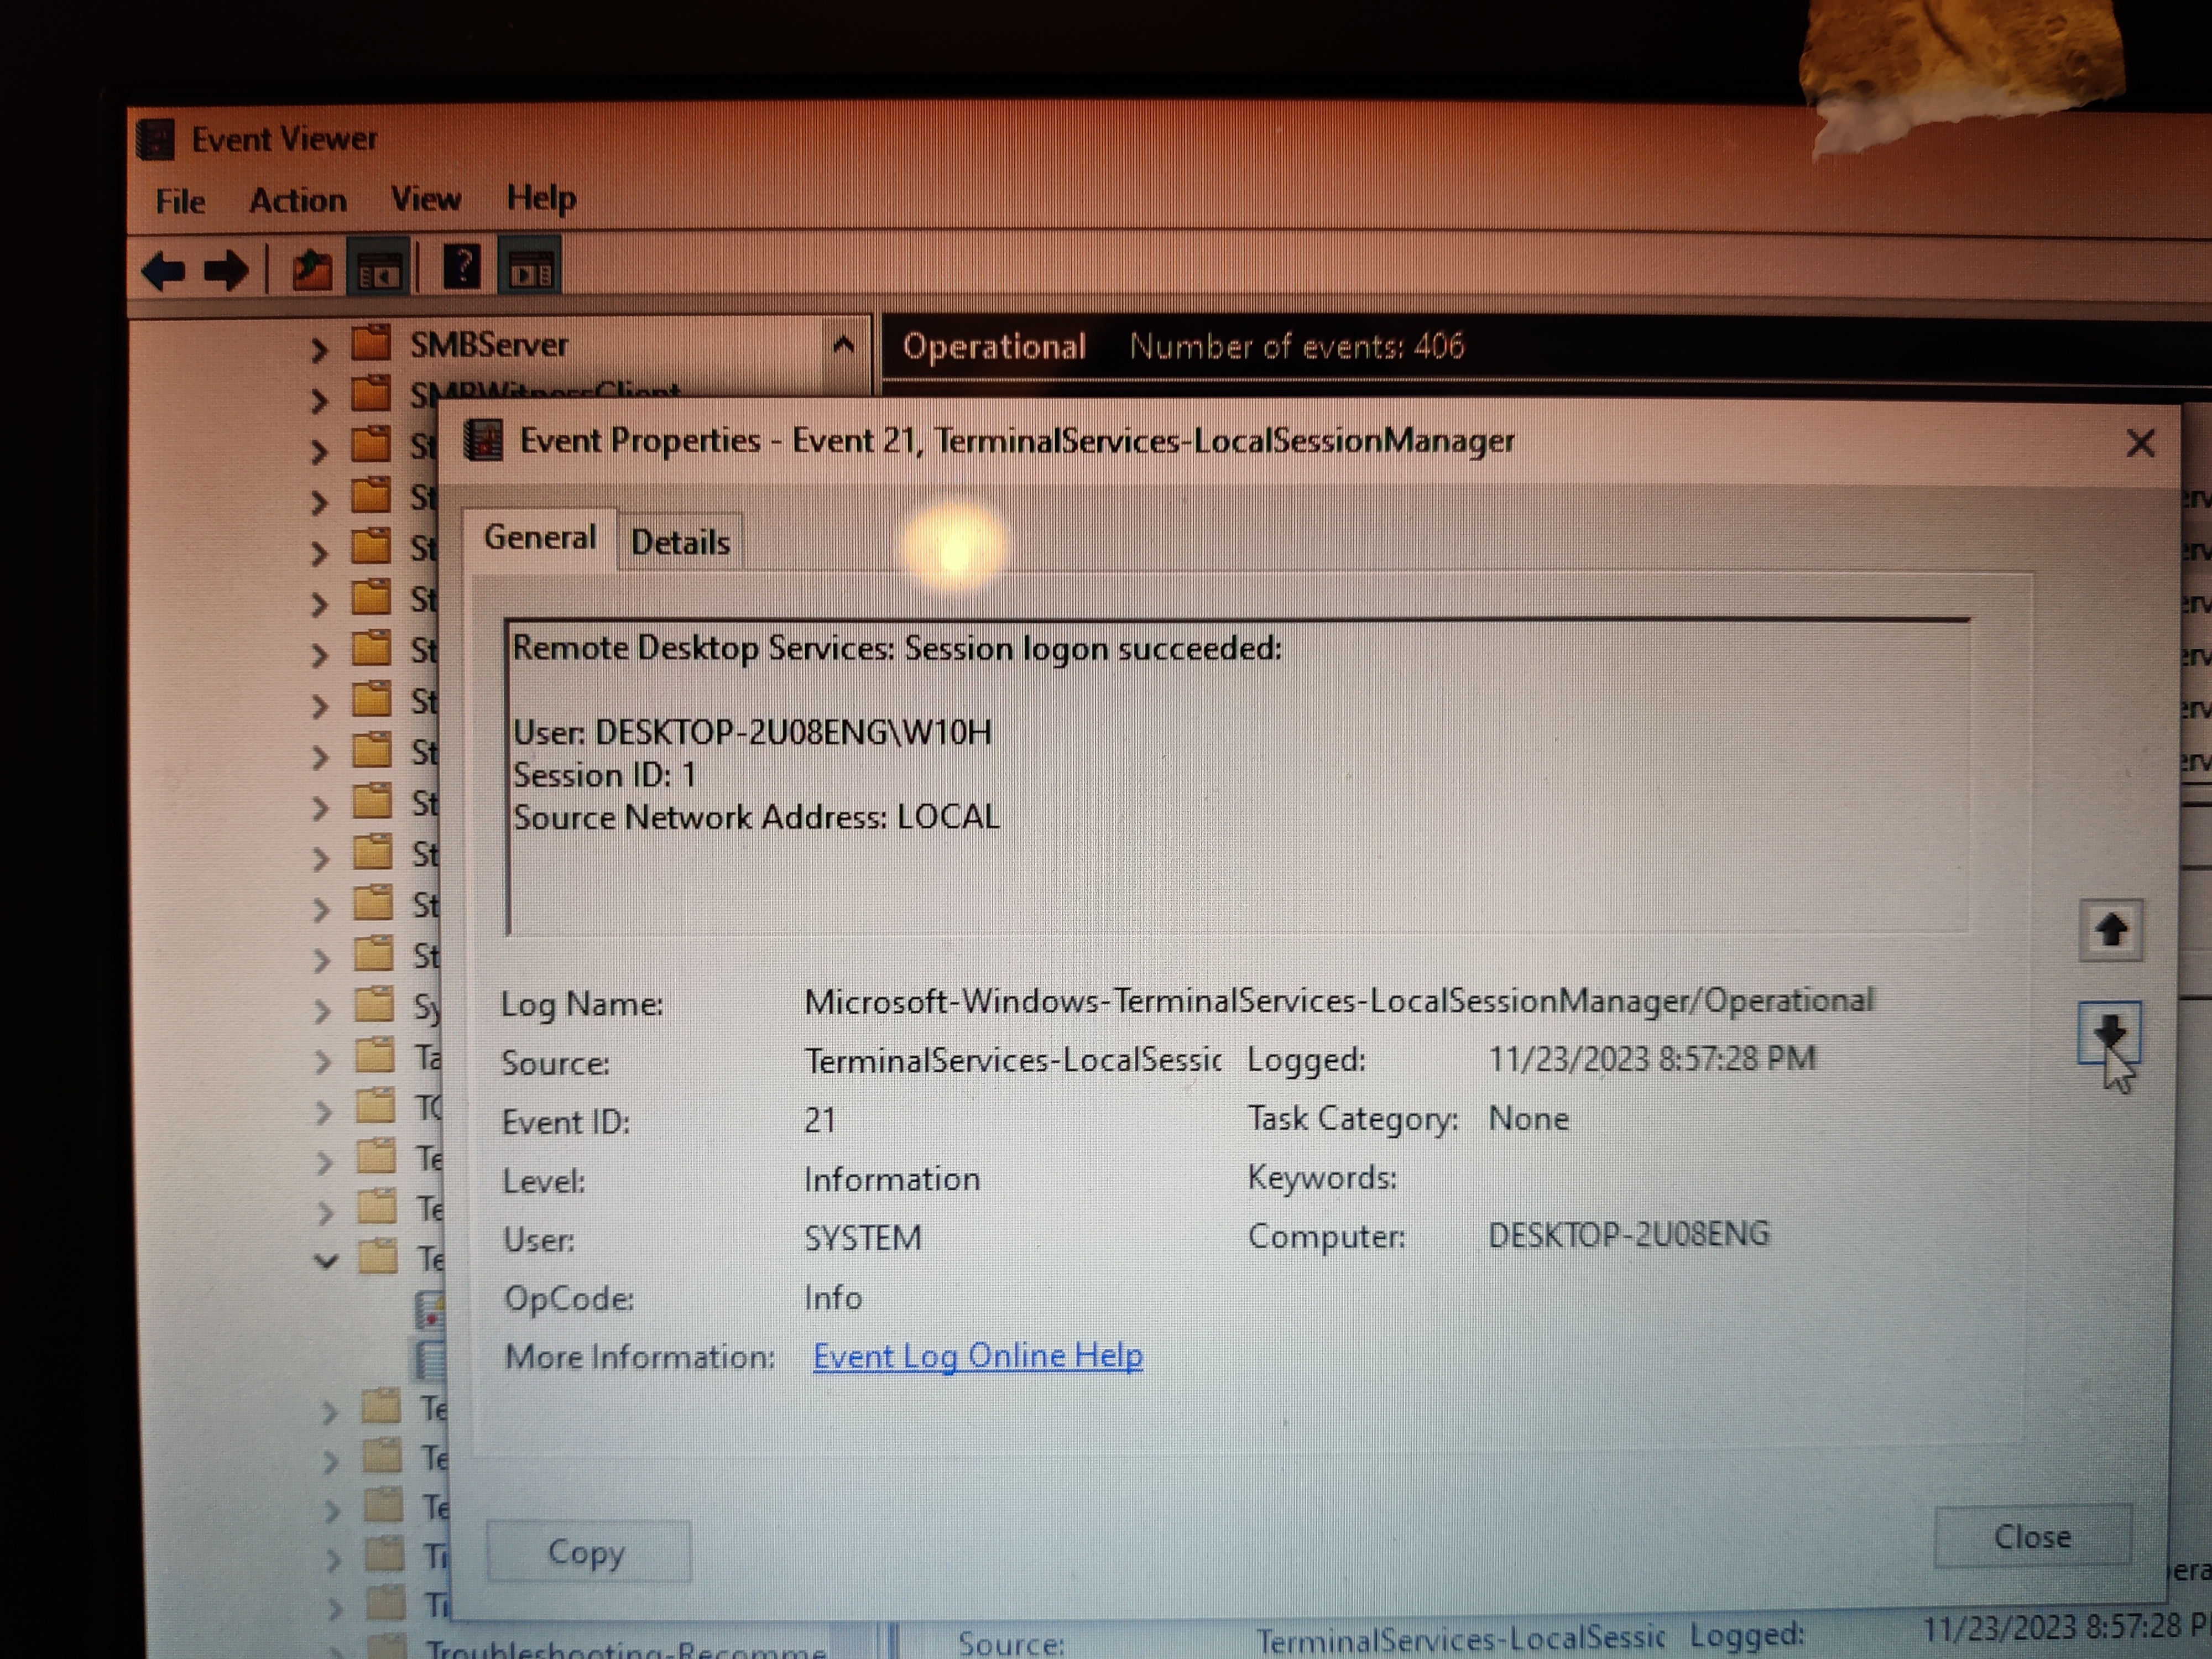Image resolution: width=2212 pixels, height=1659 pixels.
Task: Click the Event Viewer title bar icon
Action: coord(156,140)
